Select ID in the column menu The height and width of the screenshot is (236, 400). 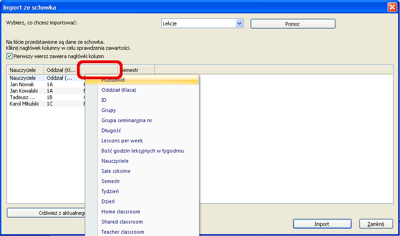104,100
